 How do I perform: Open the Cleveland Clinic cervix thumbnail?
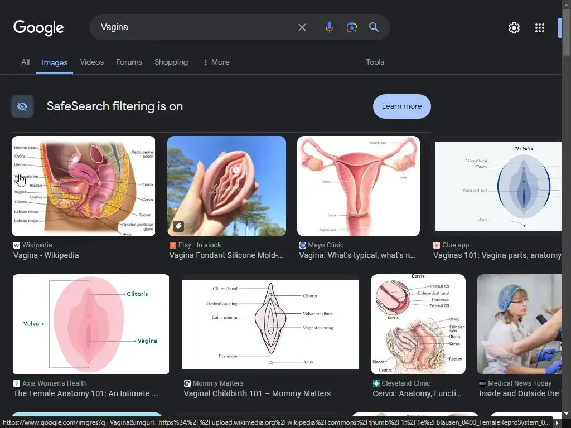click(x=418, y=324)
